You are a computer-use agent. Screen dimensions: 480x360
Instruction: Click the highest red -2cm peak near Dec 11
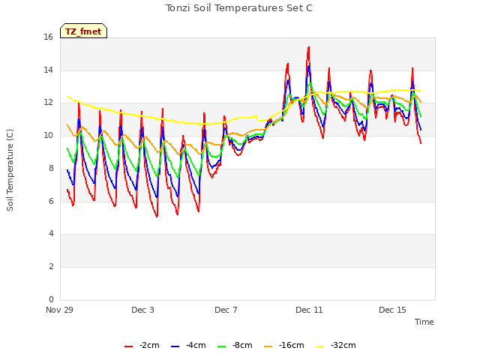[x=308, y=48]
